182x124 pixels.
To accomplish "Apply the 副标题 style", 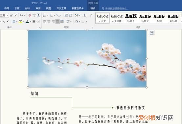I will tap(173, 18).
